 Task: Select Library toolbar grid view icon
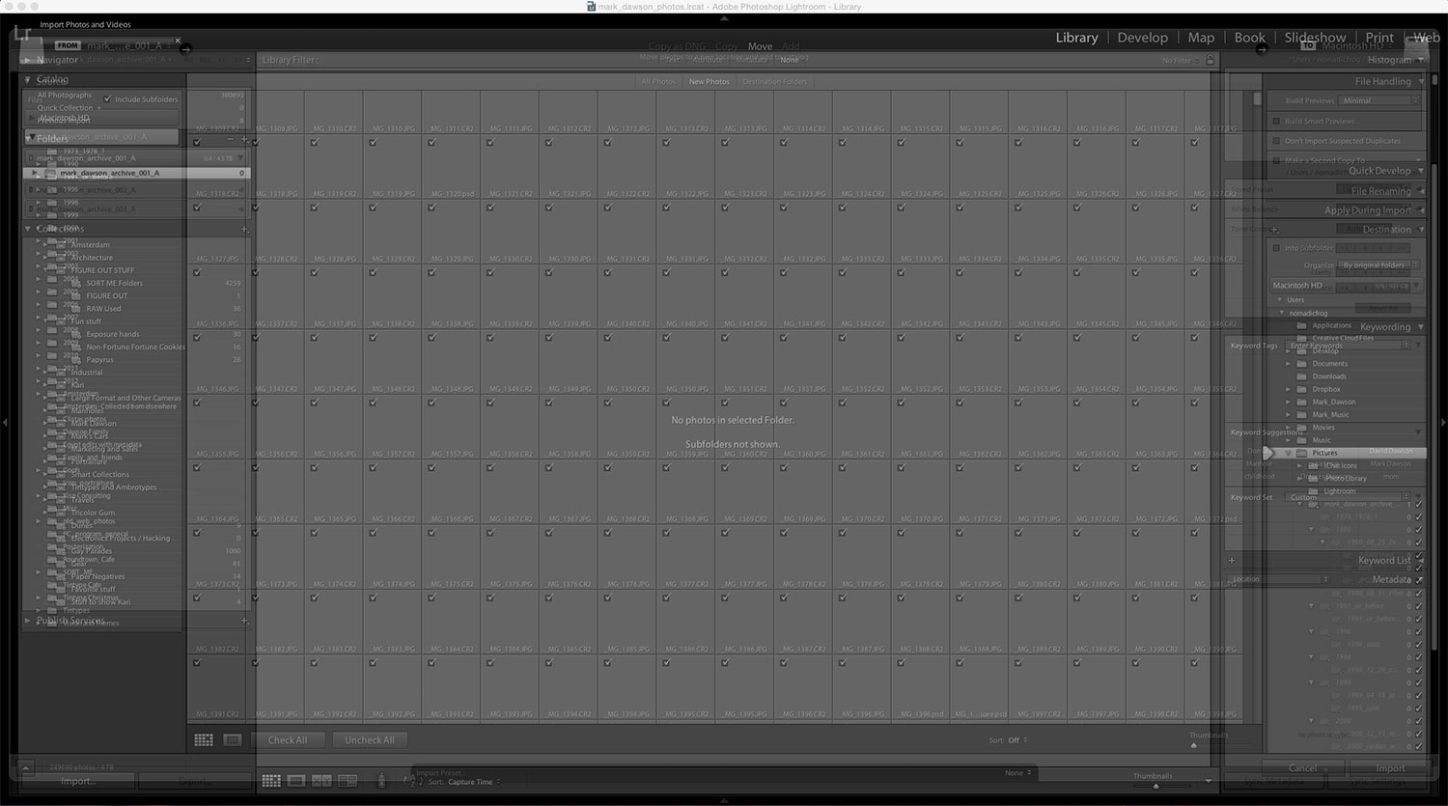click(271, 781)
